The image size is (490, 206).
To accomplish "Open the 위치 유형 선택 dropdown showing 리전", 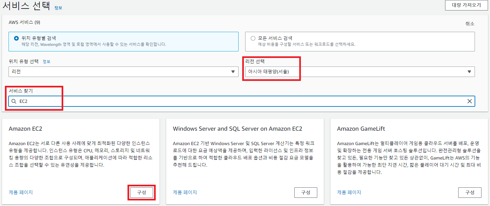I will point(124,72).
